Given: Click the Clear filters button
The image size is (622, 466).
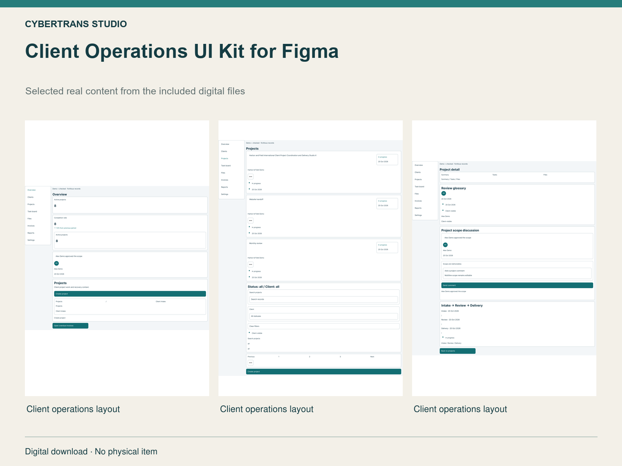Looking at the screenshot, I should pyautogui.click(x=323, y=326).
